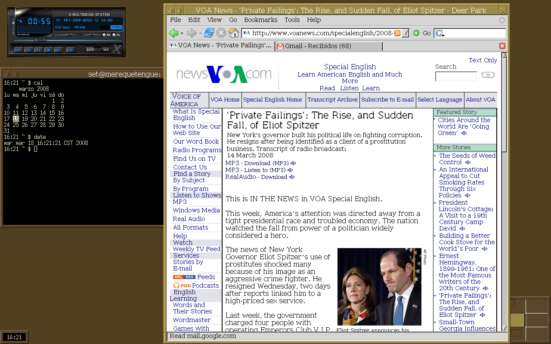Click the XML RSS Feeds badge
This screenshot has width=551, height=344.
(184, 277)
